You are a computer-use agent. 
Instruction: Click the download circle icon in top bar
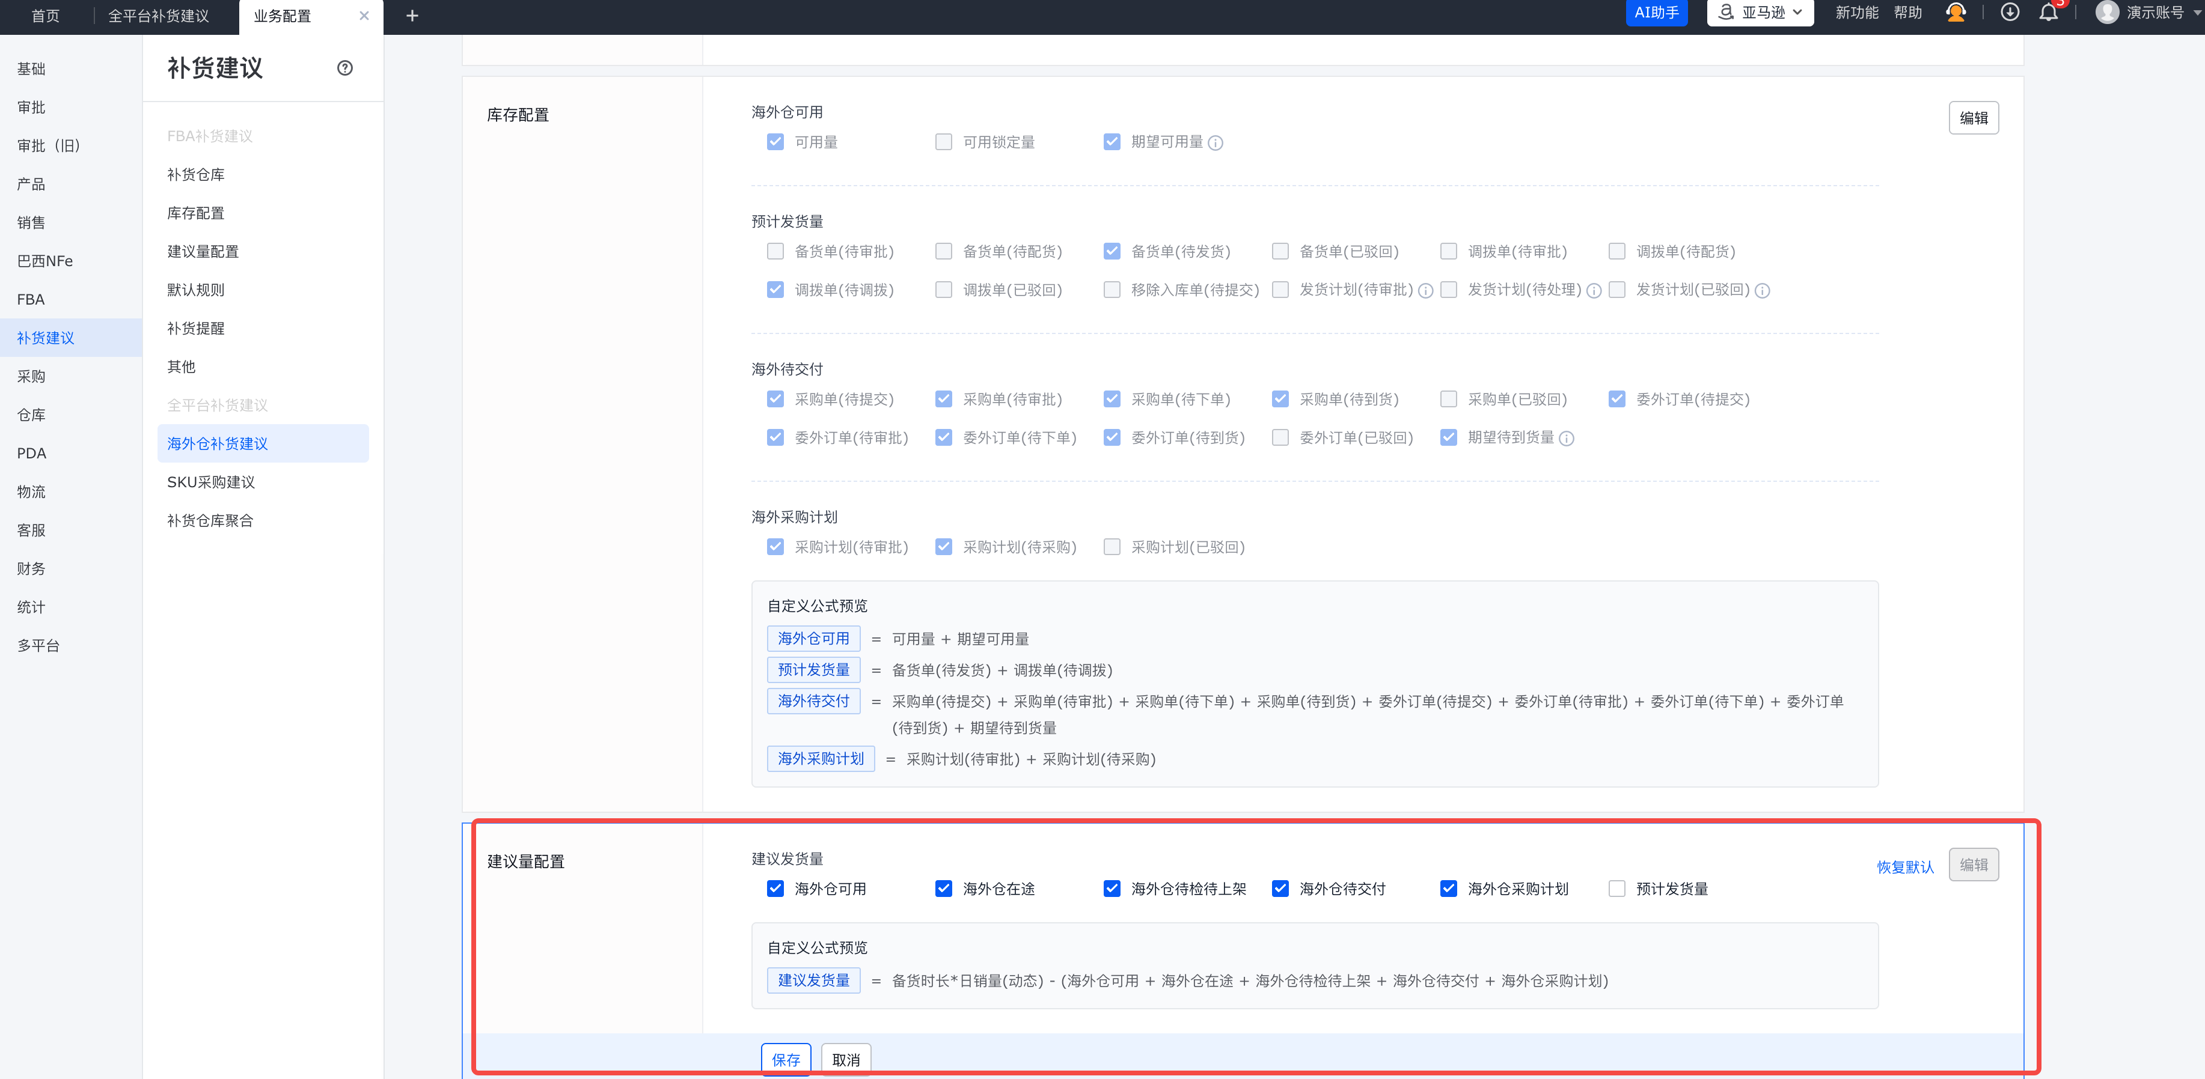2009,13
